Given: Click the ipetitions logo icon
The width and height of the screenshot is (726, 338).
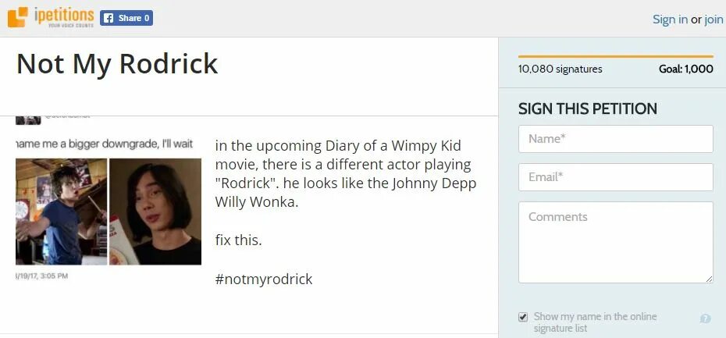Looking at the screenshot, I should point(17,16).
